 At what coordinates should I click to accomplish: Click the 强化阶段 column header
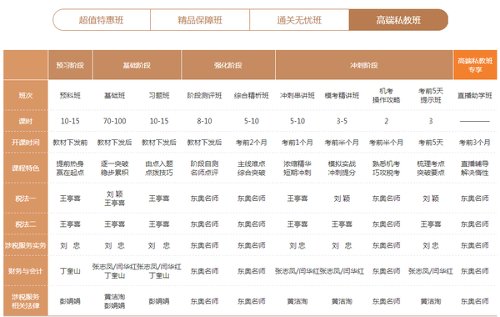tap(228, 65)
